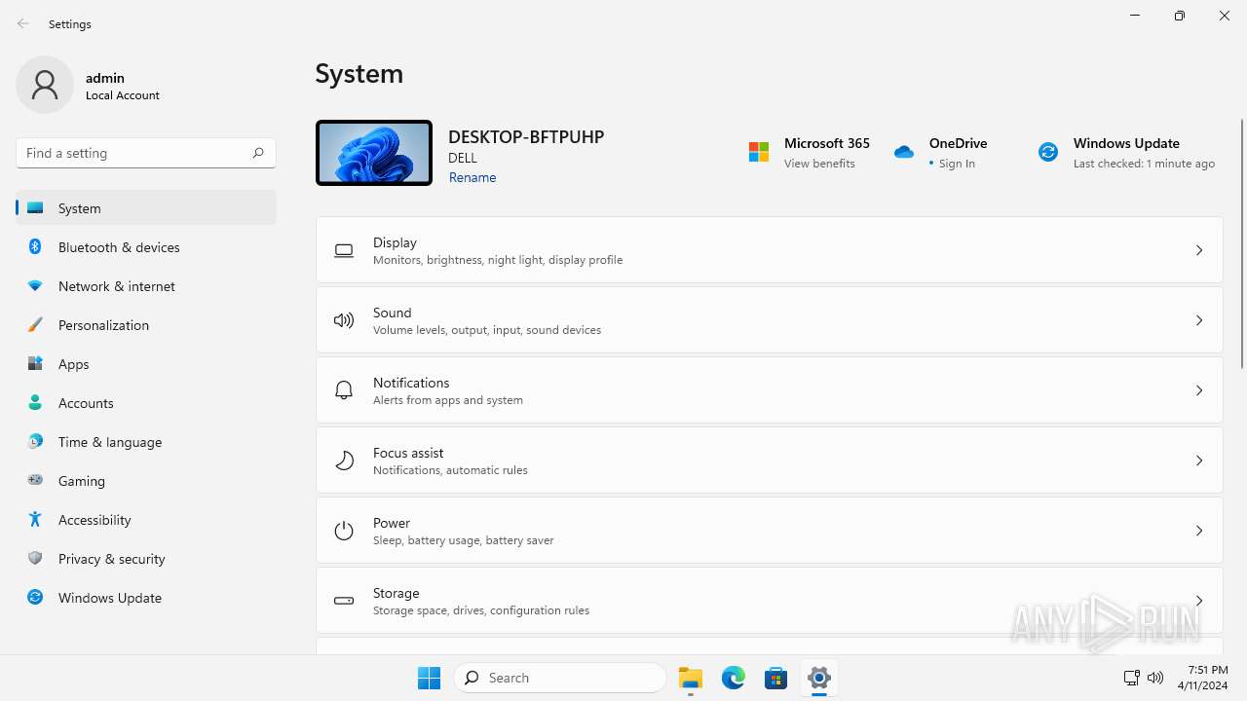
Task: Launch Microsoft Edge from taskbar
Action: coord(734,678)
